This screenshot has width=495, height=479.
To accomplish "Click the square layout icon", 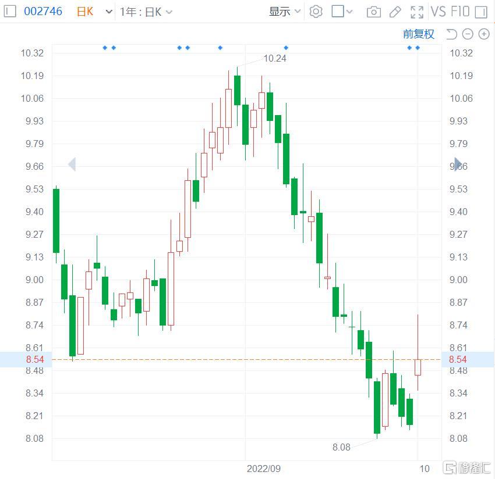I will tap(337, 12).
